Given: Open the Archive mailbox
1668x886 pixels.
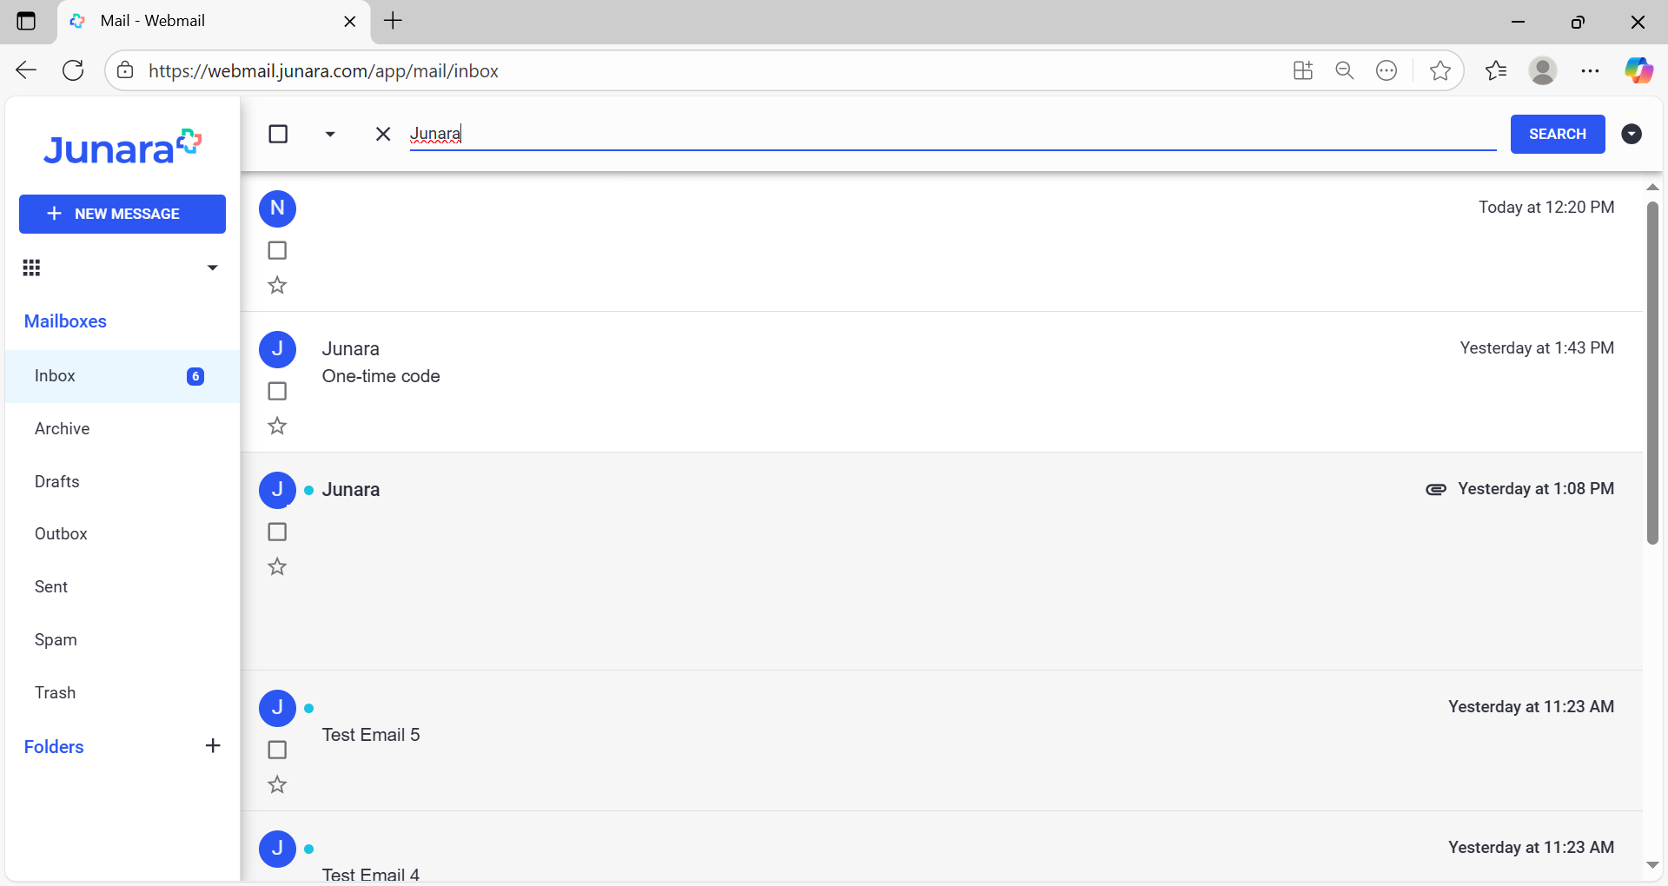Looking at the screenshot, I should [x=122, y=429].
